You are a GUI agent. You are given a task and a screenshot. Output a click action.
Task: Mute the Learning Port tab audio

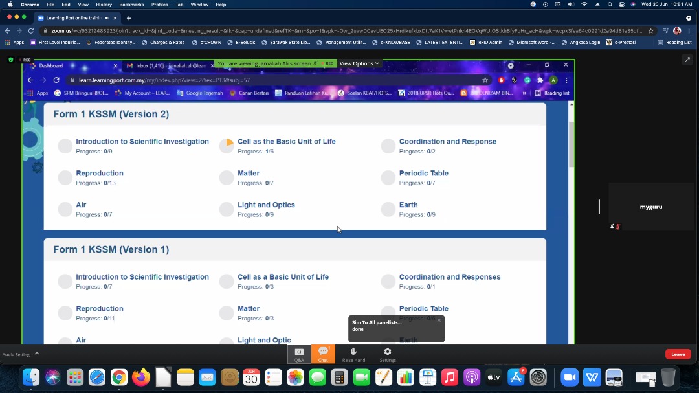click(x=107, y=18)
